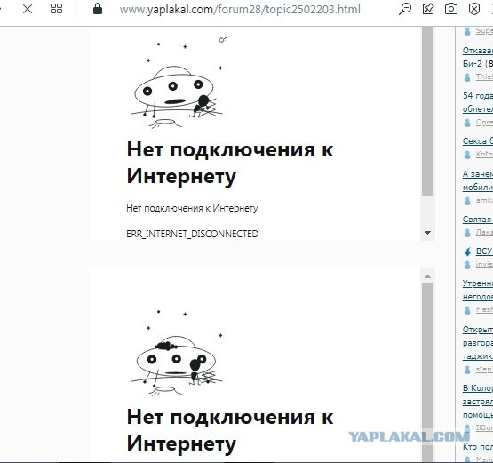Open the sidebar topic starting 'Секса'
This screenshot has height=463, width=493.
pyautogui.click(x=478, y=141)
